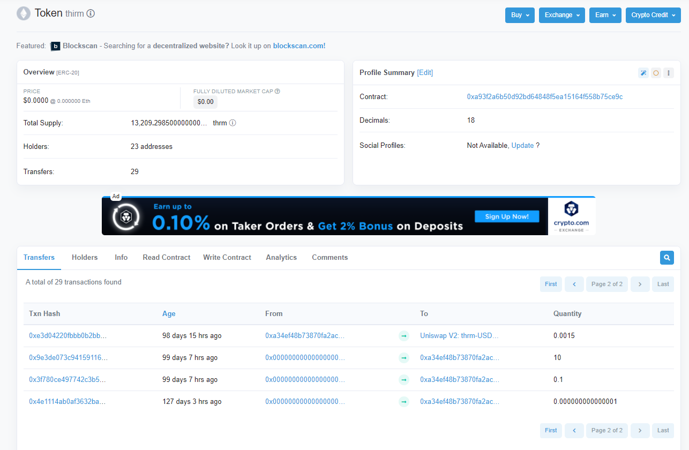Click the info icon next to thirm title
The image size is (689, 450).
[91, 13]
